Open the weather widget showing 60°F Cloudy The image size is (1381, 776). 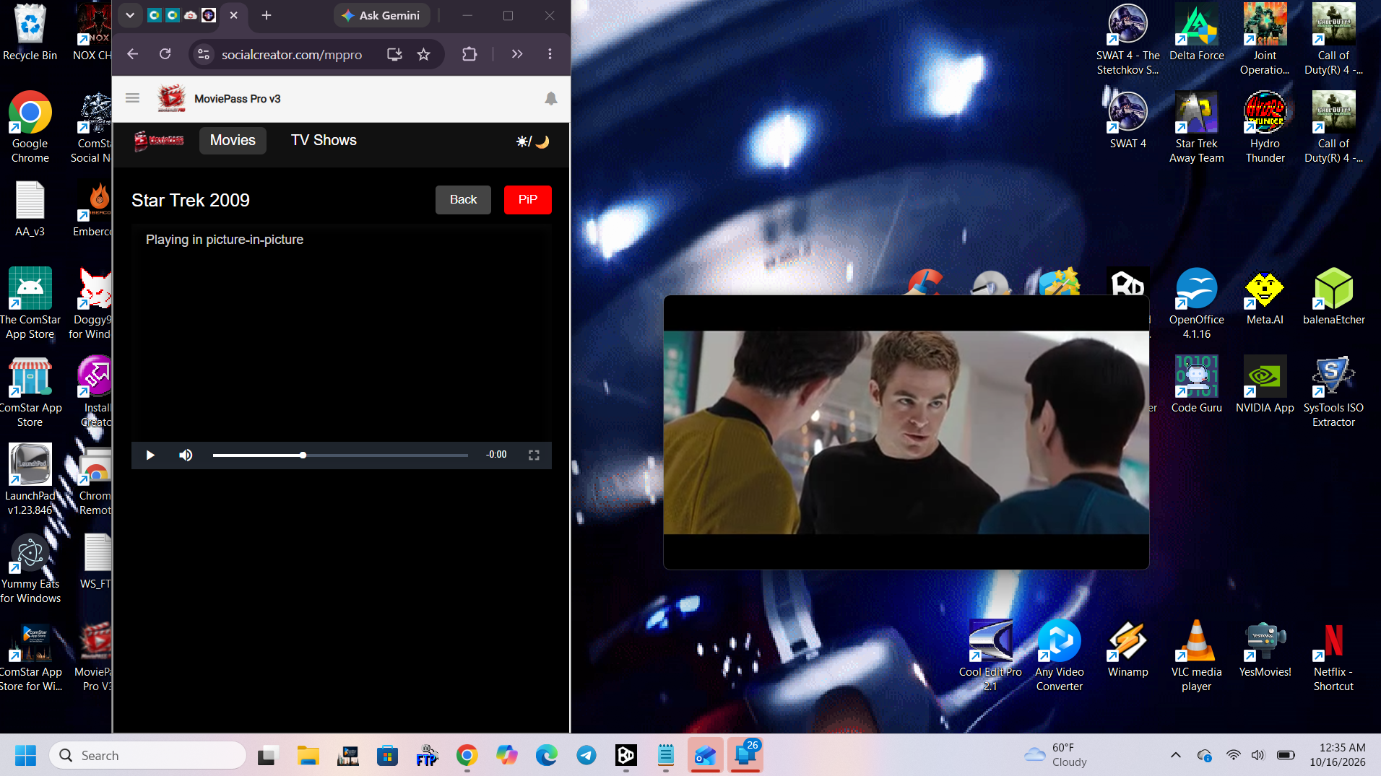tap(1056, 755)
